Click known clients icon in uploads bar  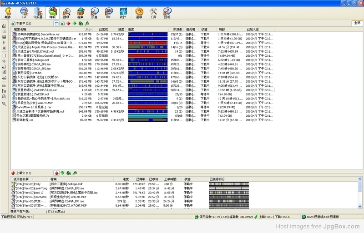(x=75, y=173)
